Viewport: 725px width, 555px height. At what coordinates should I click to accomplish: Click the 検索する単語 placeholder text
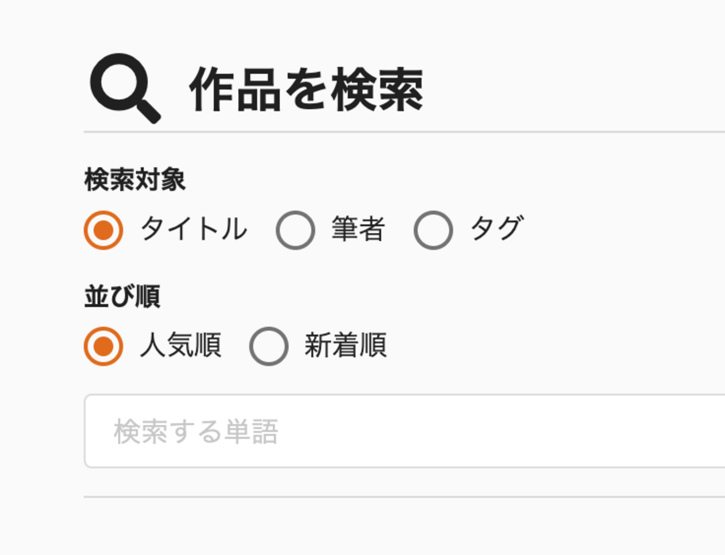click(x=196, y=432)
